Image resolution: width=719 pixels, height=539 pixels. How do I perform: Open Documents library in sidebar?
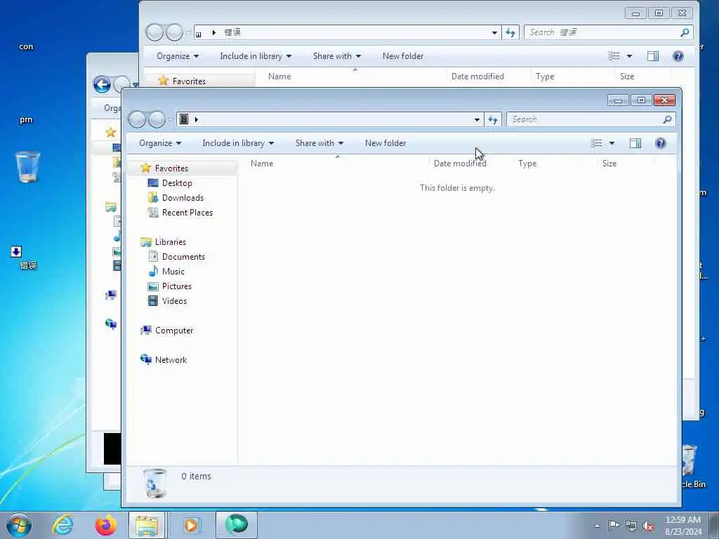click(183, 257)
